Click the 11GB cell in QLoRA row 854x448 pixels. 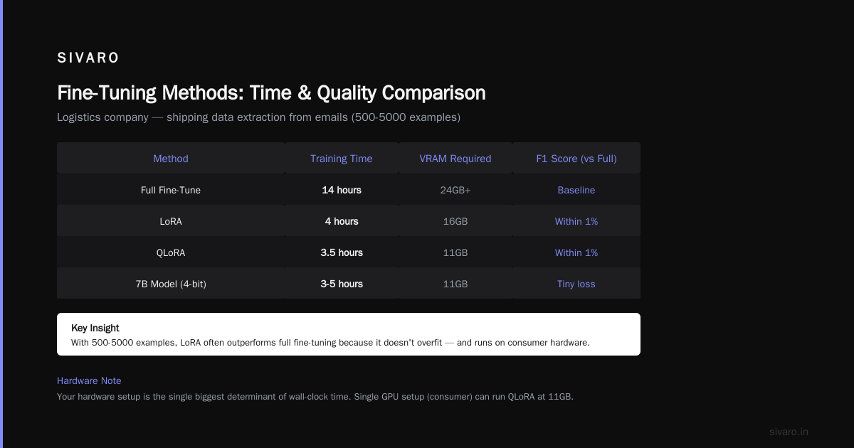455,252
